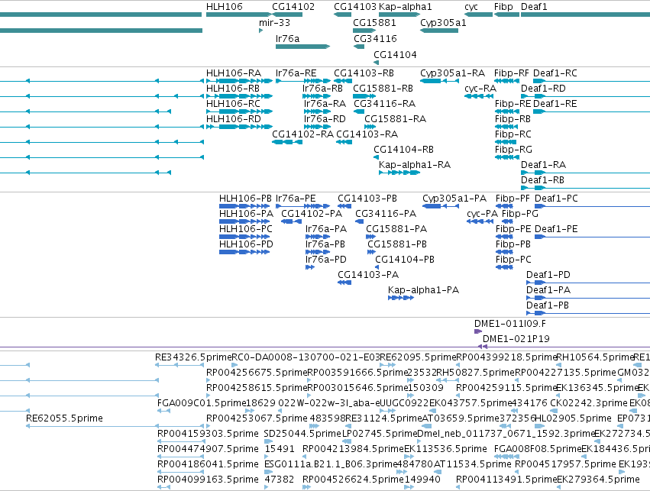Click the CG14103-PB protein glyph

click(344, 206)
